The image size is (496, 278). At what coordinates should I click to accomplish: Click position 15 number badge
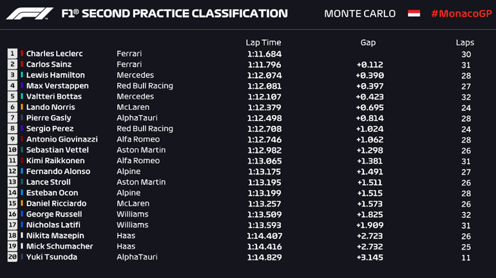pos(12,204)
